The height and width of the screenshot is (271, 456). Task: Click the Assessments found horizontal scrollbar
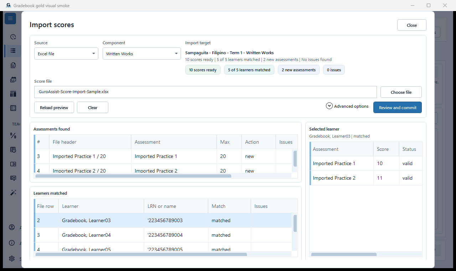133,176
